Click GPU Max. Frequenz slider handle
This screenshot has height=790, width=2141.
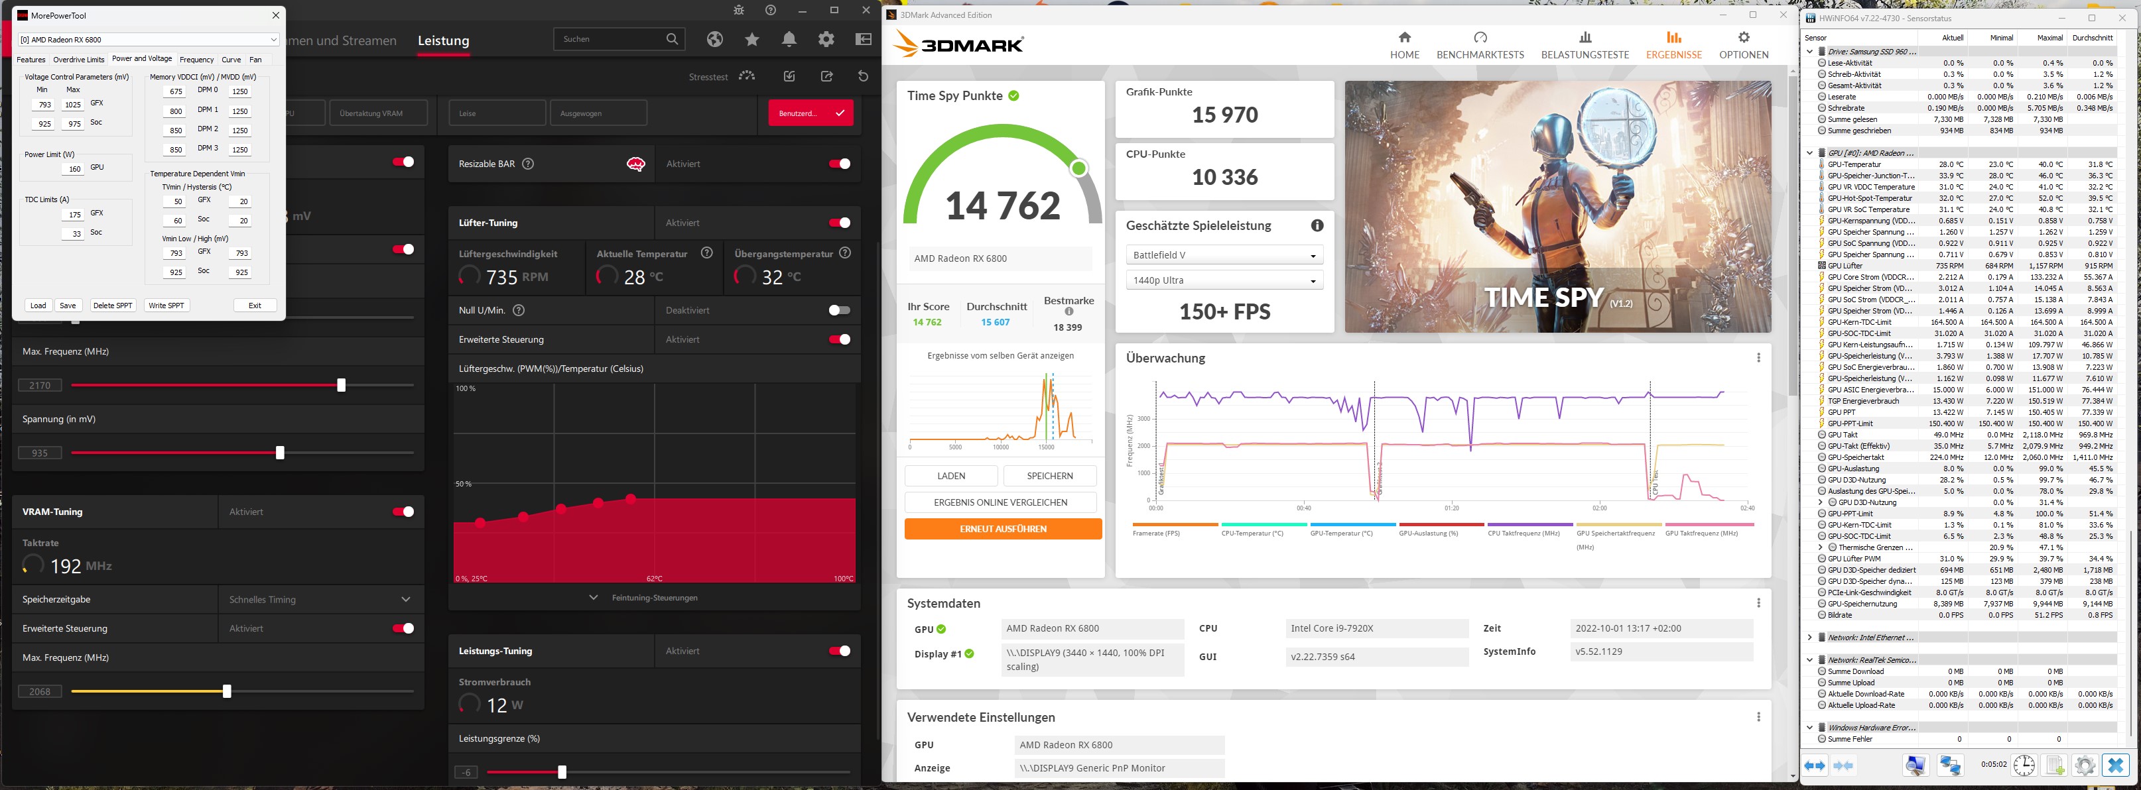(x=341, y=386)
